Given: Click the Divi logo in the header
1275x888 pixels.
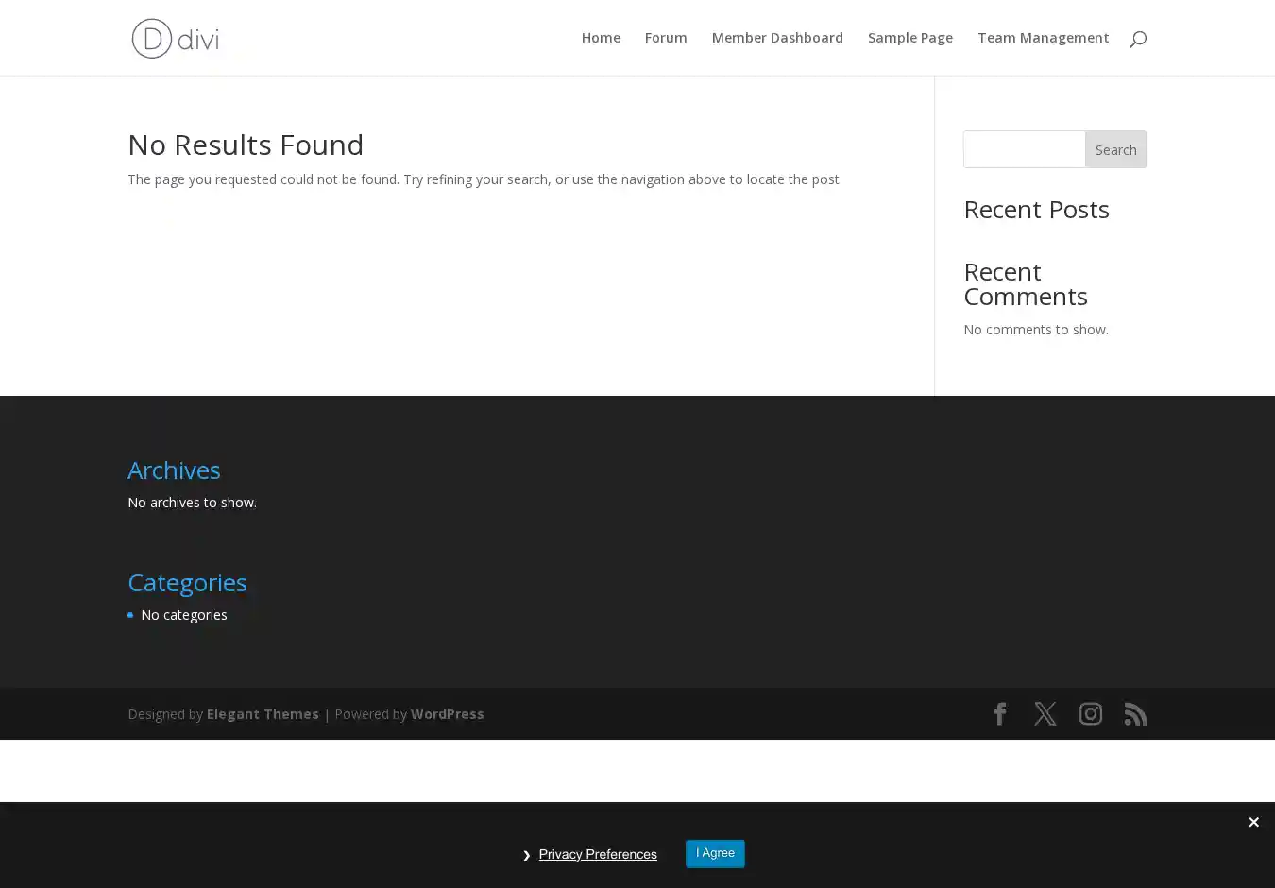Looking at the screenshot, I should 175,39.
